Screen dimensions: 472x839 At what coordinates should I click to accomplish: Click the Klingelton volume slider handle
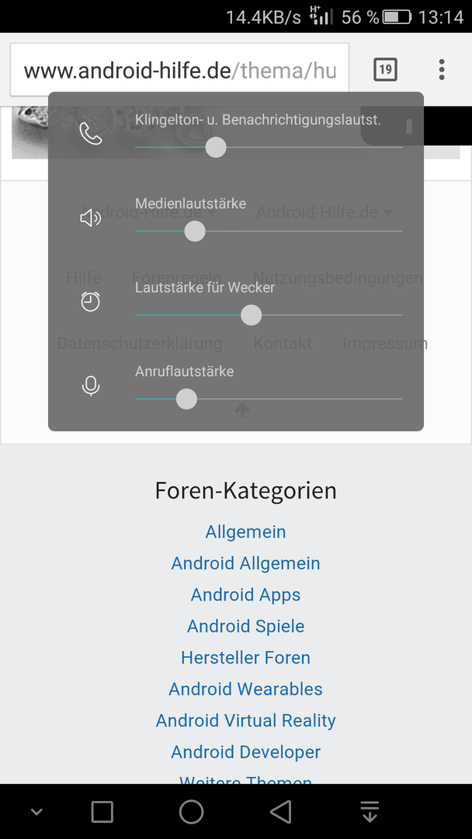(216, 147)
